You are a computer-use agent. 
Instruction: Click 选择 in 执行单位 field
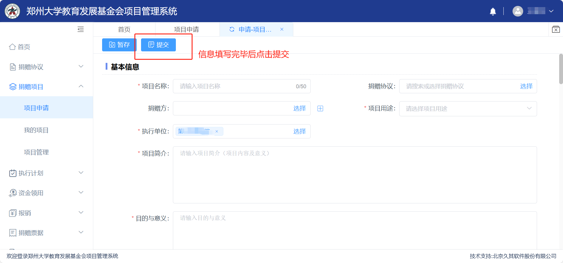[299, 131]
